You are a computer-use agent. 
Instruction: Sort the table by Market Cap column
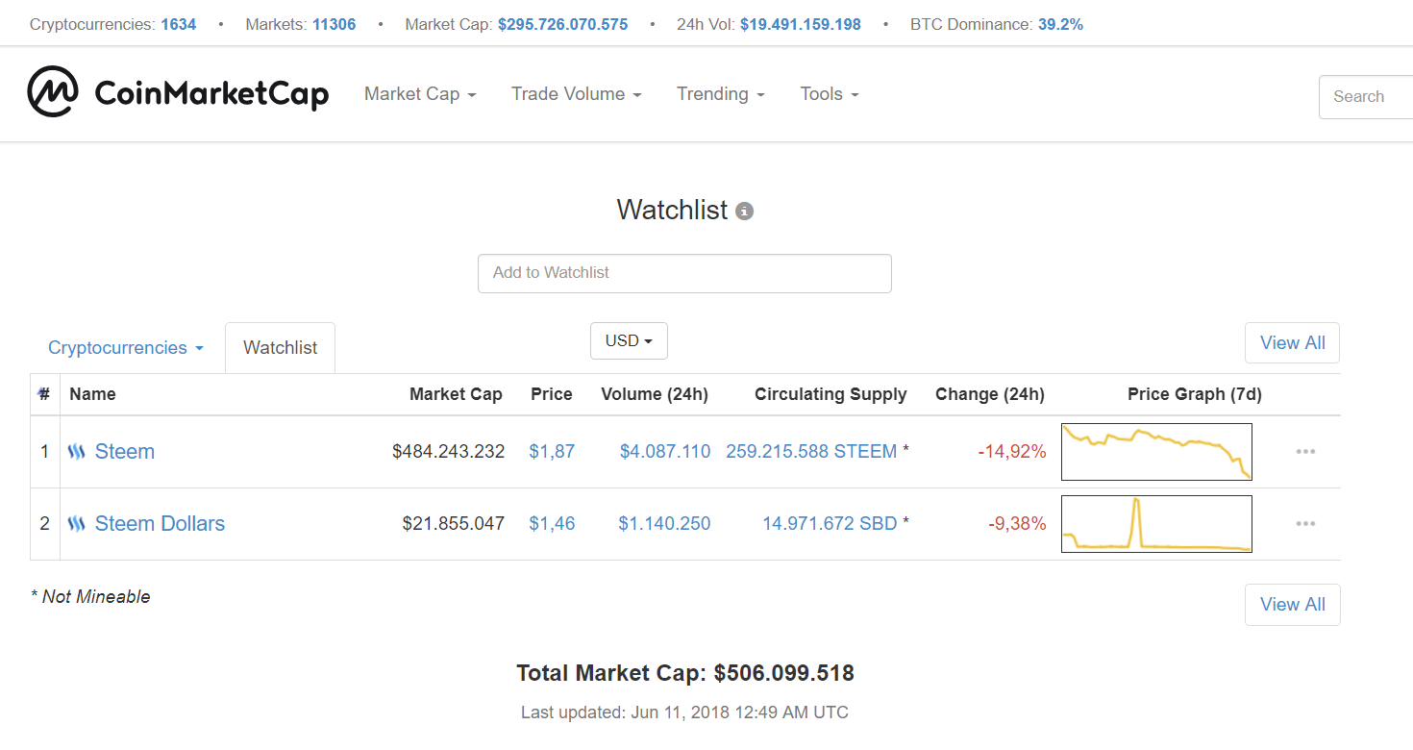(x=456, y=394)
